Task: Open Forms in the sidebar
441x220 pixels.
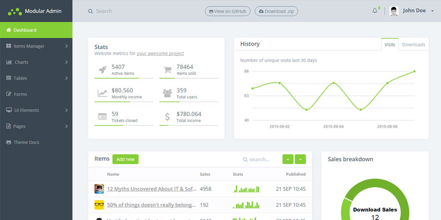Action: click(36, 94)
